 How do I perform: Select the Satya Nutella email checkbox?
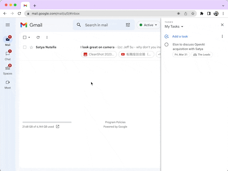tap(25, 47)
